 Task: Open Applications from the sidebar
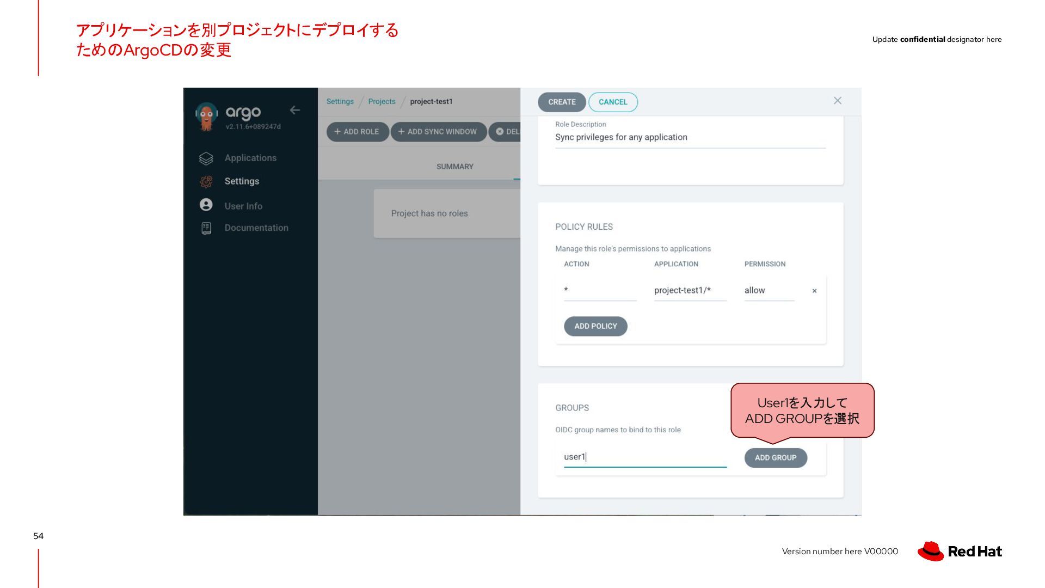point(250,158)
